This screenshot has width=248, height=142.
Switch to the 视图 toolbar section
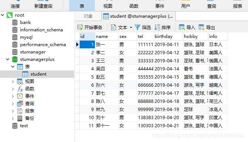click(108, 6)
